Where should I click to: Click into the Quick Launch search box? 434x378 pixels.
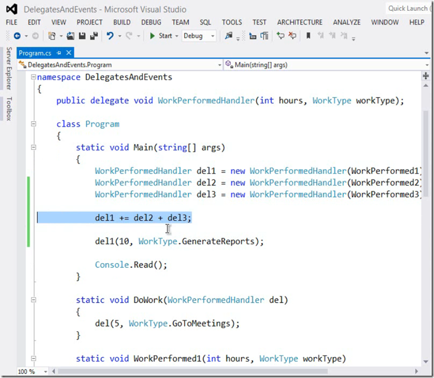(x=409, y=9)
